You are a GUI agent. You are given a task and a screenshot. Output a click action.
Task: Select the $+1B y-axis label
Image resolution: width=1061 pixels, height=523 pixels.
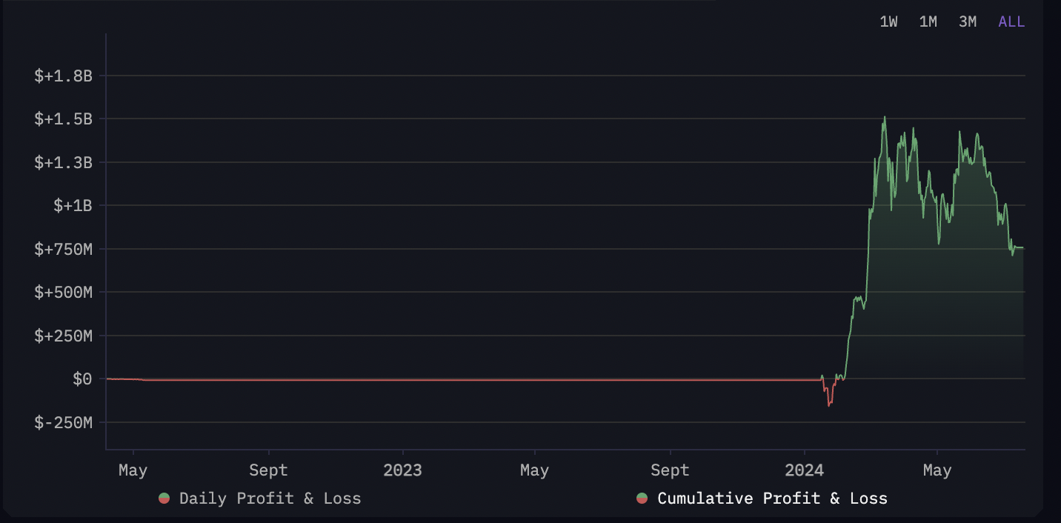click(x=73, y=205)
